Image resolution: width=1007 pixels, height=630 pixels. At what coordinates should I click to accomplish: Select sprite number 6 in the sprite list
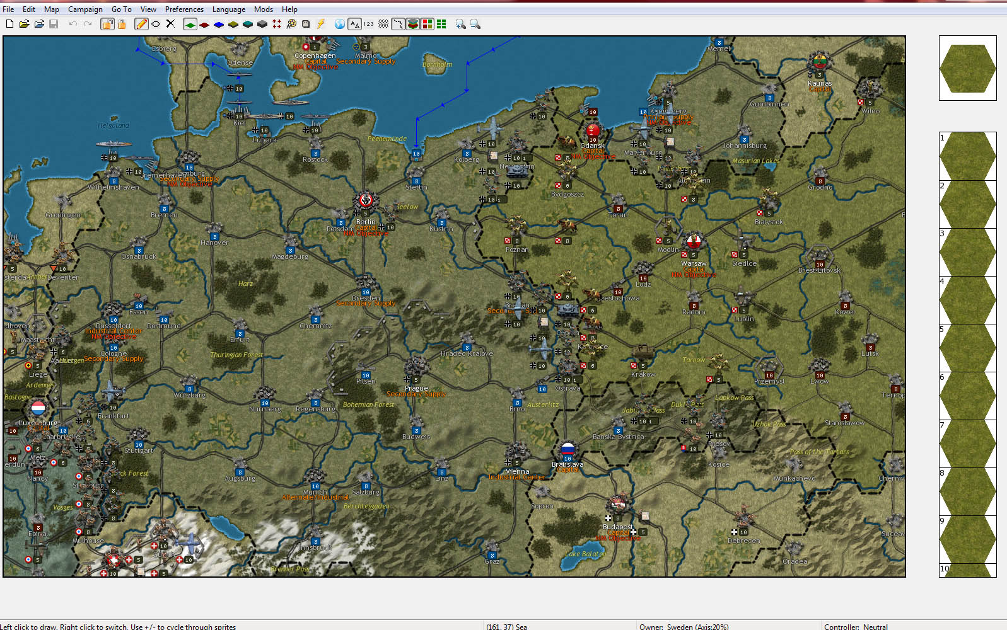968,396
